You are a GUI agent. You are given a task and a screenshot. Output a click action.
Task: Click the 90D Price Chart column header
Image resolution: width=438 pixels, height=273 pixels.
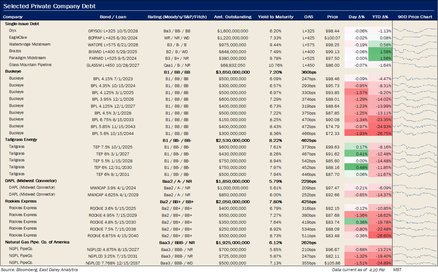coord(415,17)
